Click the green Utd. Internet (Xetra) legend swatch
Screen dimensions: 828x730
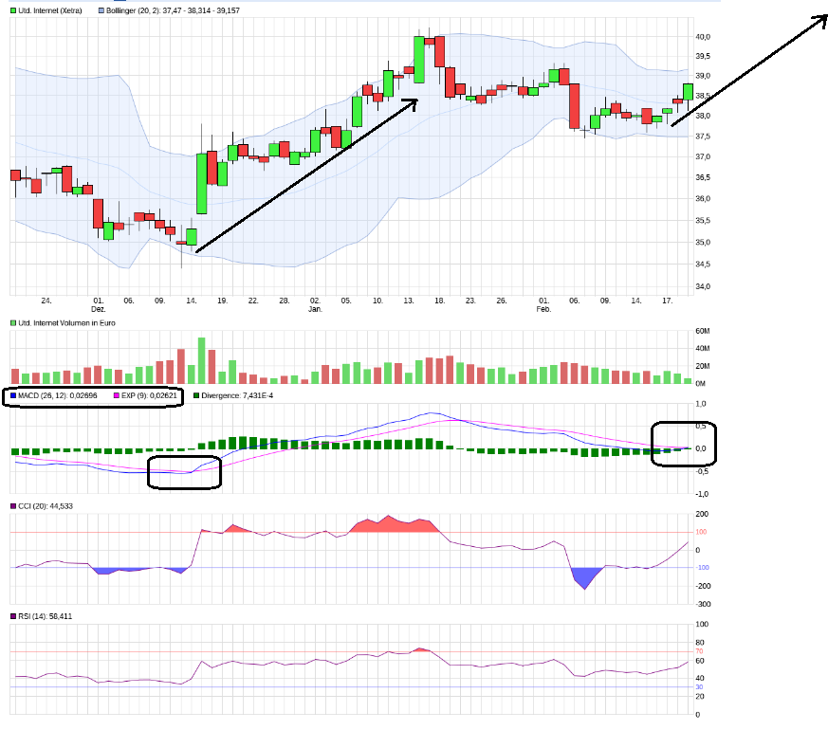tap(13, 9)
